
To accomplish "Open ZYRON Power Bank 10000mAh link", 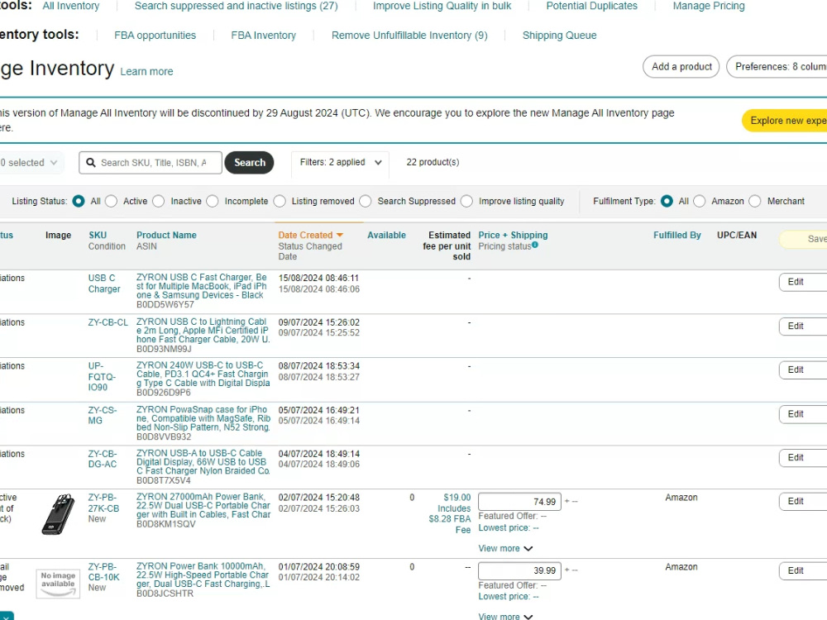I will (203, 575).
